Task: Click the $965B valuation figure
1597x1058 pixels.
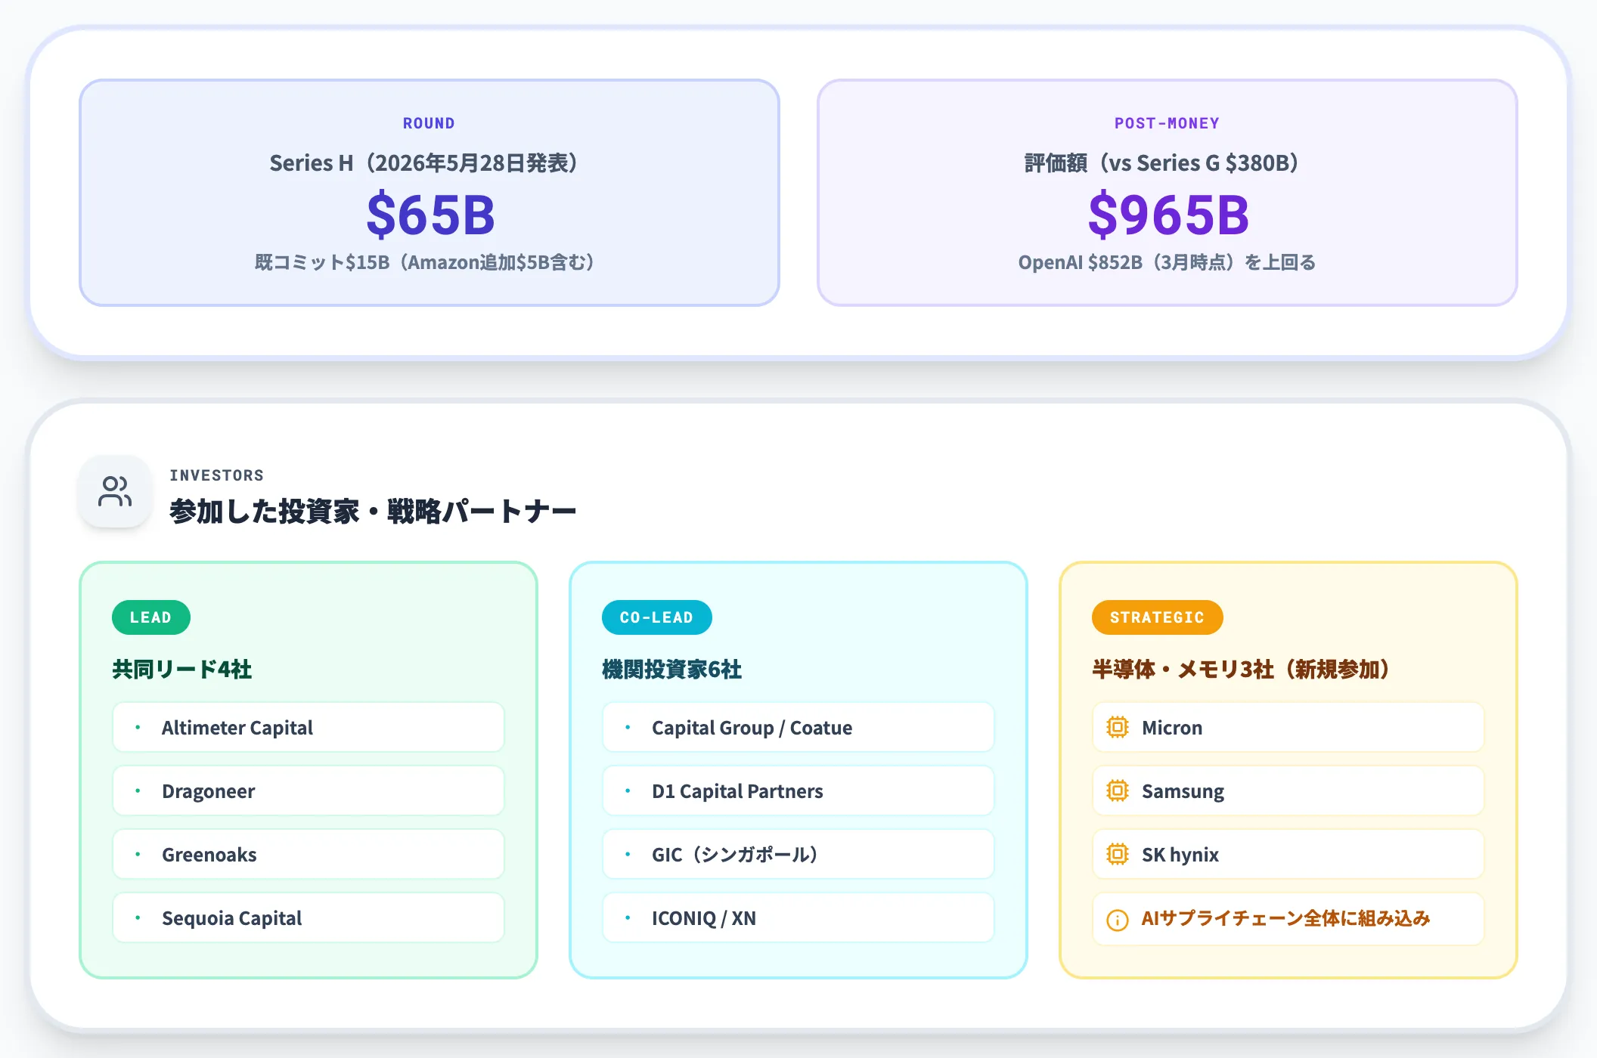Action: tap(1168, 215)
